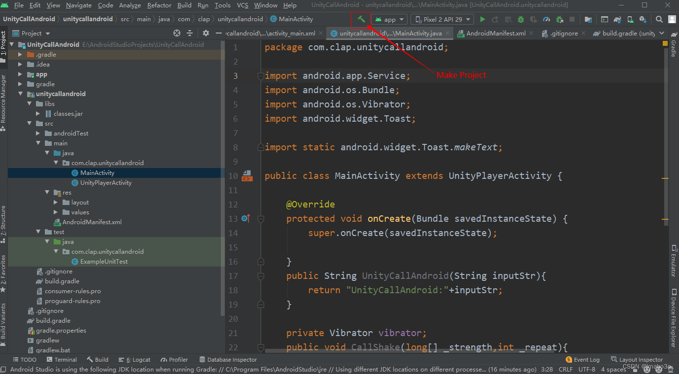Click Collapse All icon in Project panel
Screen dimensions: 679x374
[190, 33]
